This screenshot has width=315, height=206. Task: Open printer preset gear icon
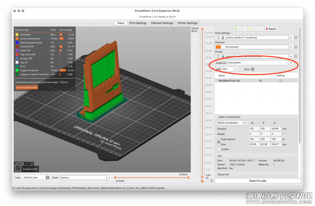point(296,56)
